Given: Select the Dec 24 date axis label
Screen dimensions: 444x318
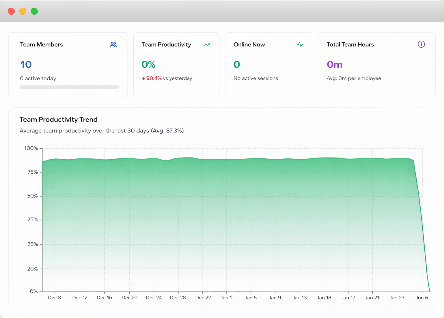Looking at the screenshot, I should [x=154, y=298].
